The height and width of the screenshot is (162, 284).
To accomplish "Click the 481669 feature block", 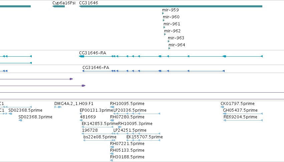I will click(x=81, y=120).
